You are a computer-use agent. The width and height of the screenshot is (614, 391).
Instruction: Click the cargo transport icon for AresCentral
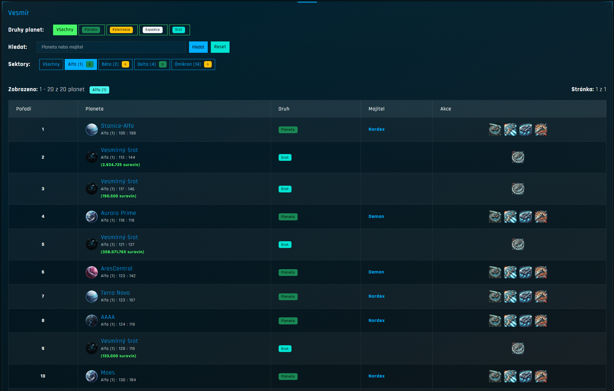[525, 272]
